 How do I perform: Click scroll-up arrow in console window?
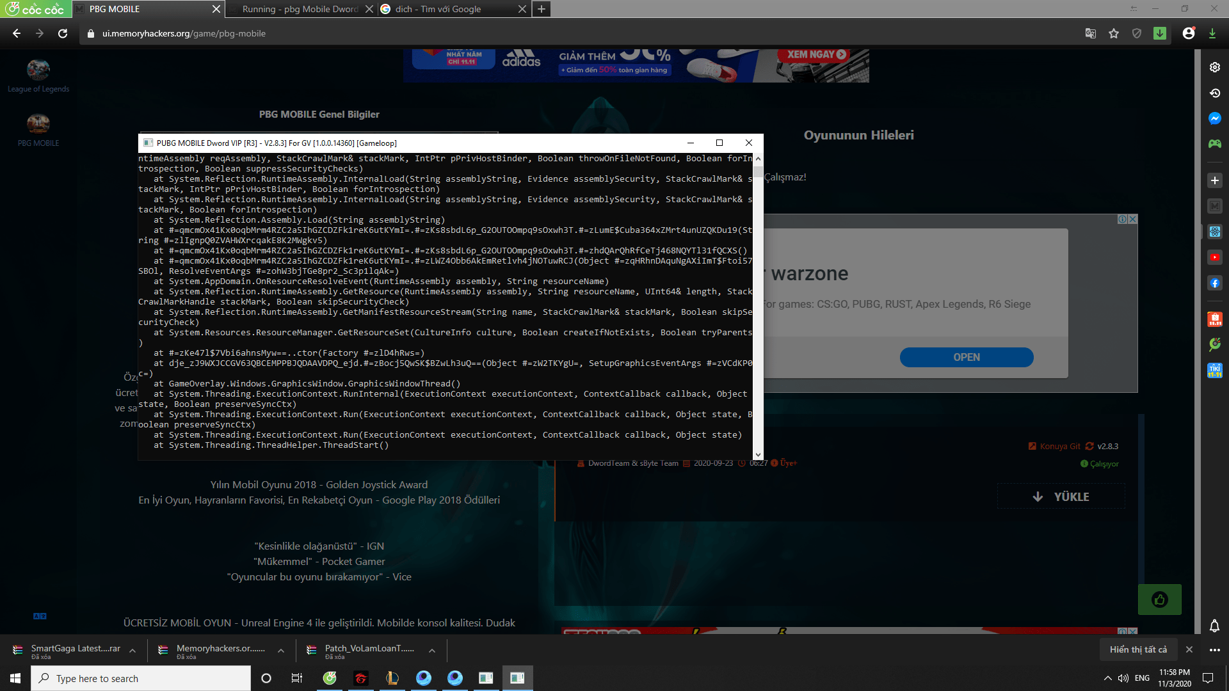coord(758,159)
